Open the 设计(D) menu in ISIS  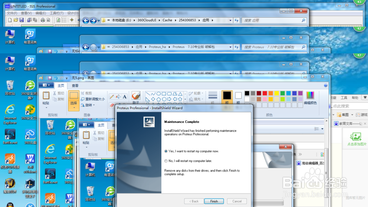73,13
